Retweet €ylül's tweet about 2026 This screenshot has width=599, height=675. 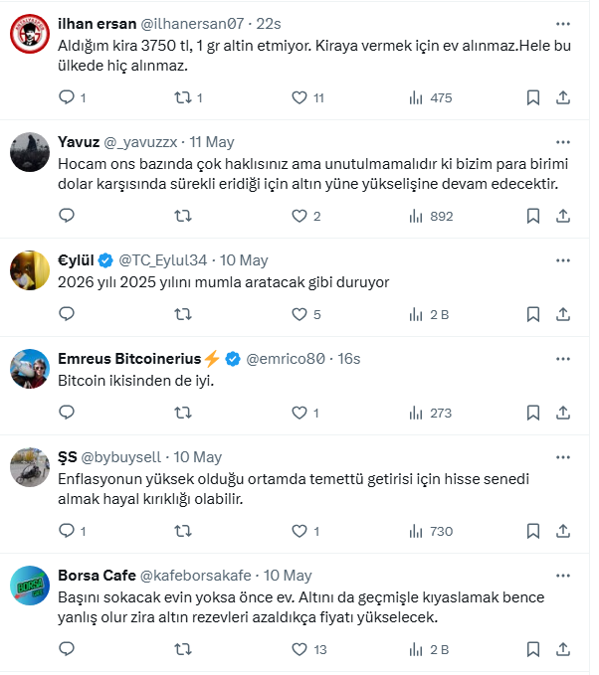(183, 314)
